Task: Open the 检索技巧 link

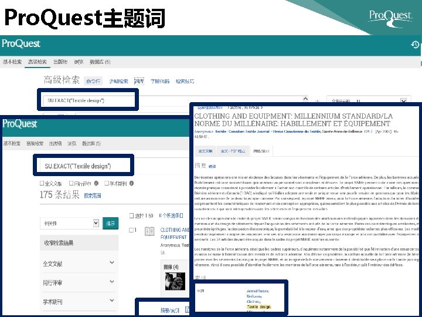Action: tap(185, 81)
